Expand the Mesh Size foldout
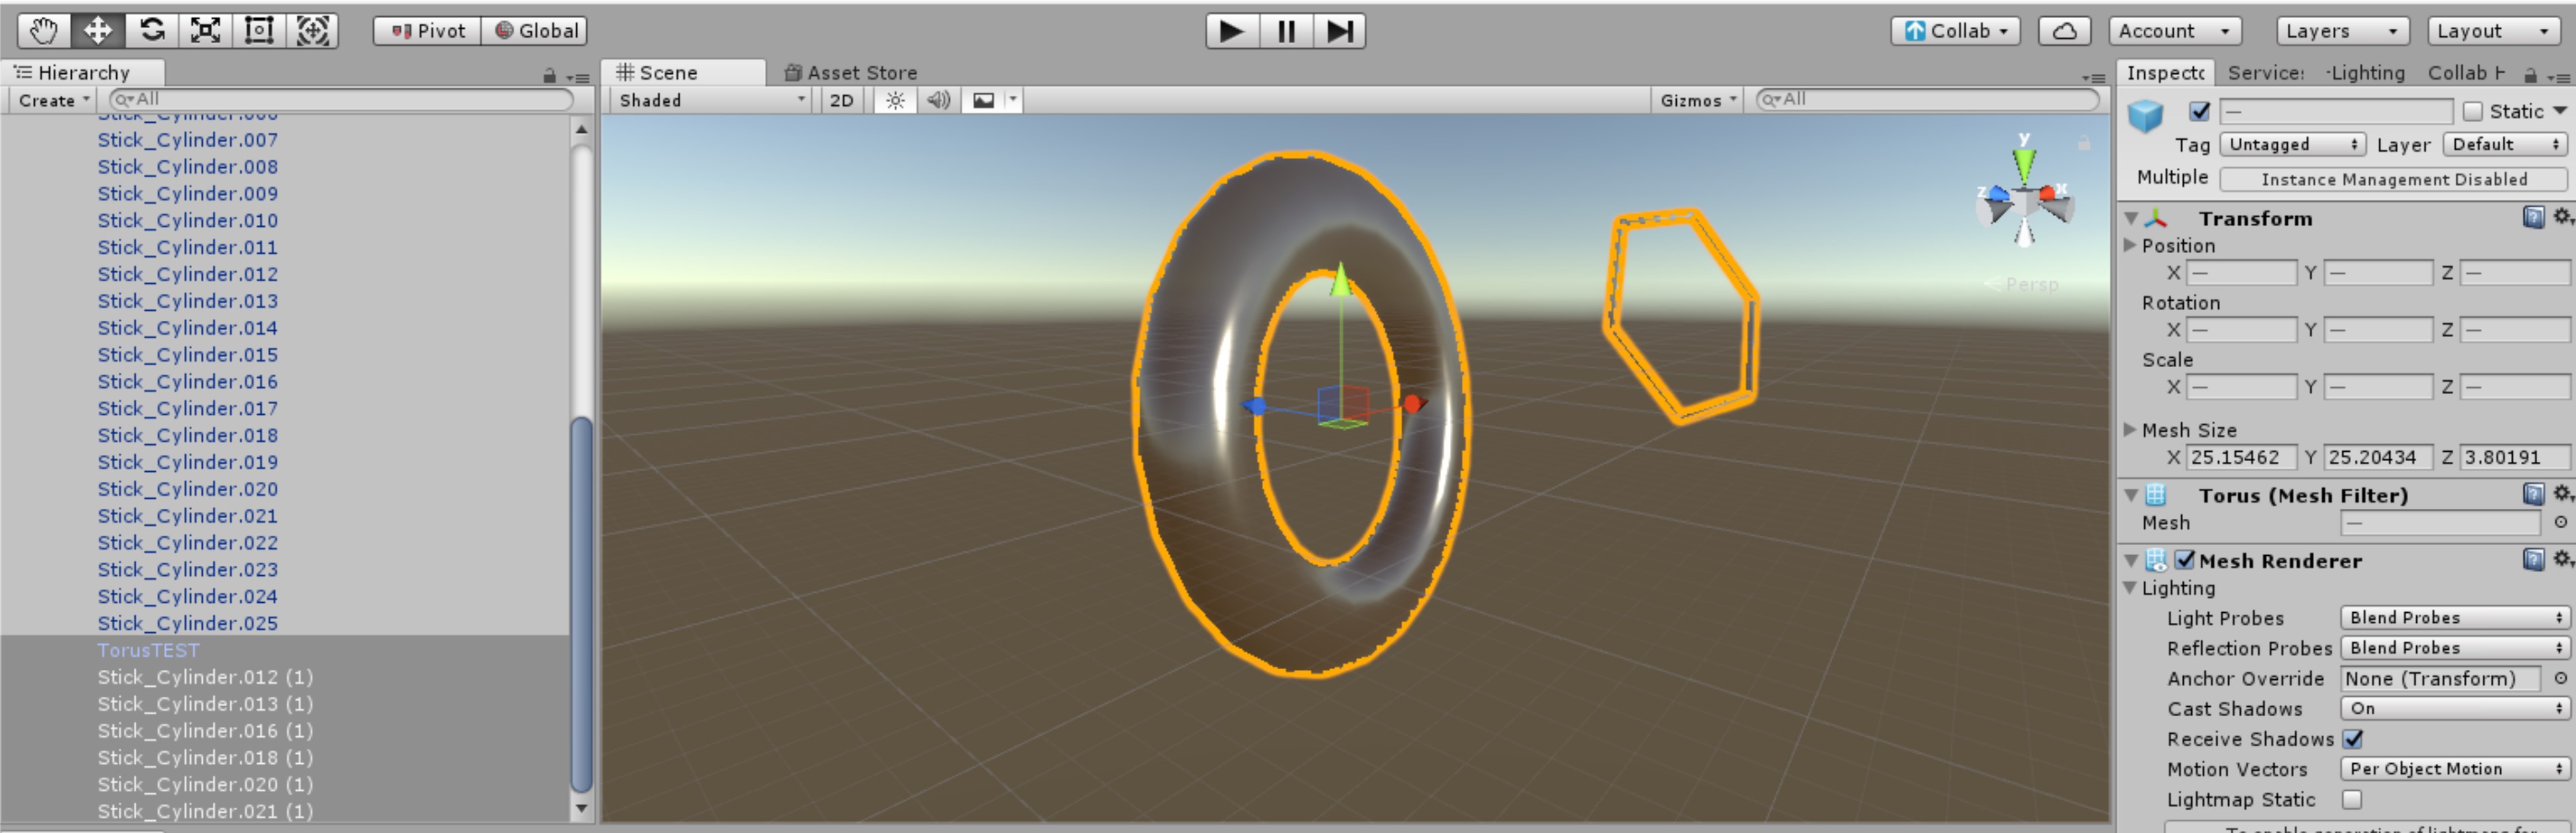2576x833 pixels. (2130, 429)
